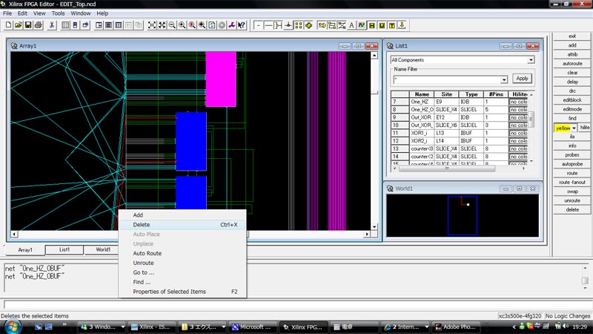Screen dimensions: 593x334
Task: Click the purple wrench properties icon
Action: tap(231, 25)
